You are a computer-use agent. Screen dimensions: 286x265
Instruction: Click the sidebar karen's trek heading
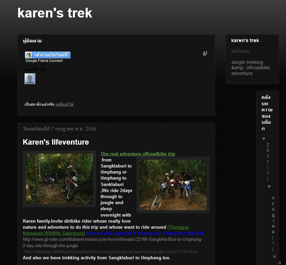click(245, 40)
